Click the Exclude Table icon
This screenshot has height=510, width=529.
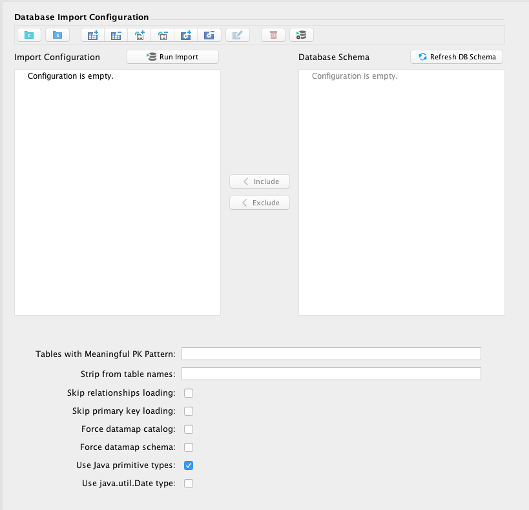116,35
